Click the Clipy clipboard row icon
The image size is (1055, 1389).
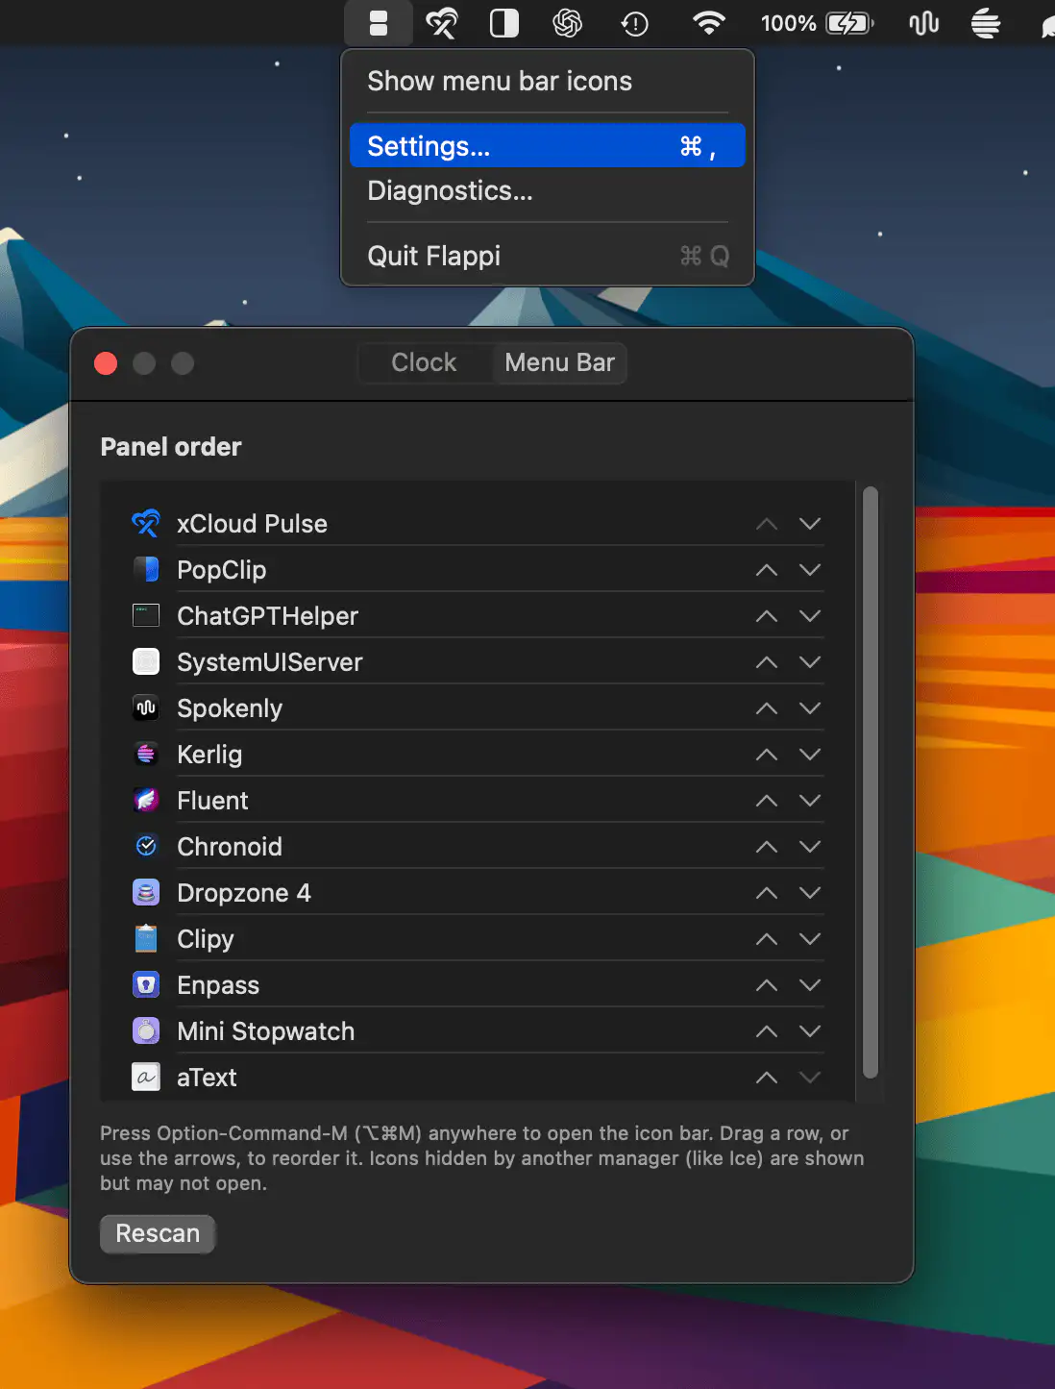146,939
